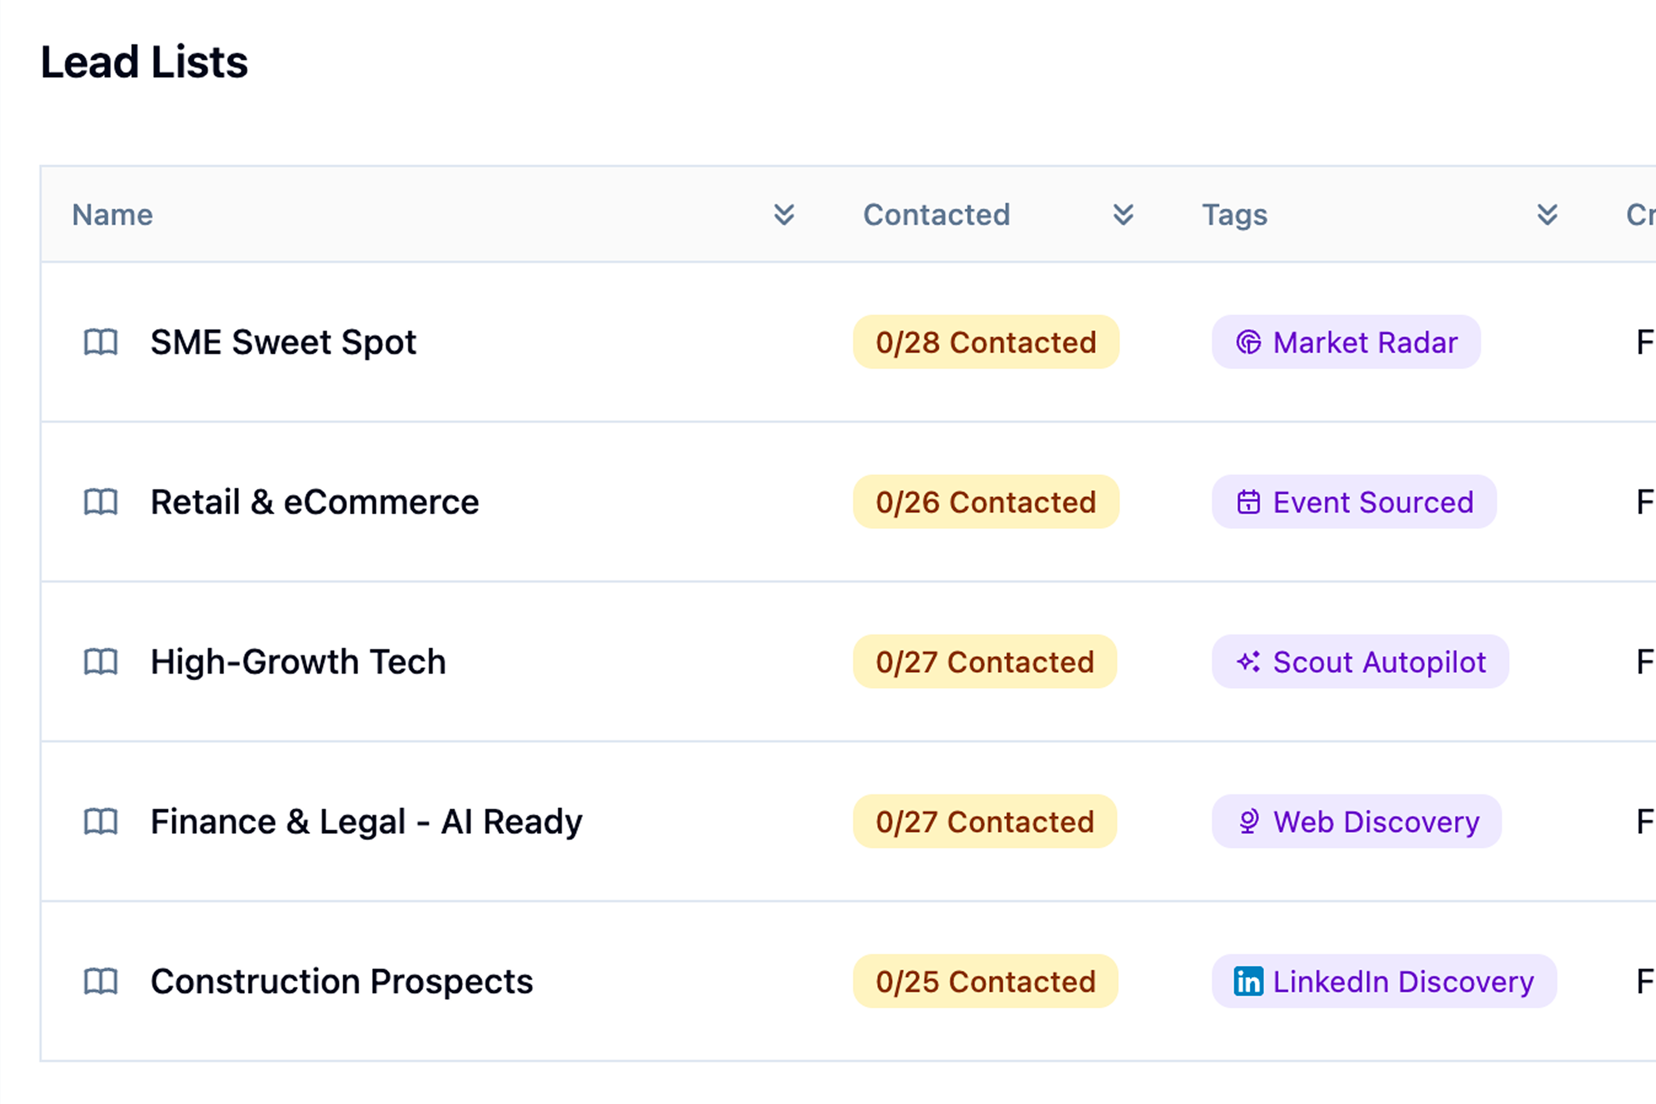Select the Contacted column header
This screenshot has width=1656, height=1104.
[936, 215]
